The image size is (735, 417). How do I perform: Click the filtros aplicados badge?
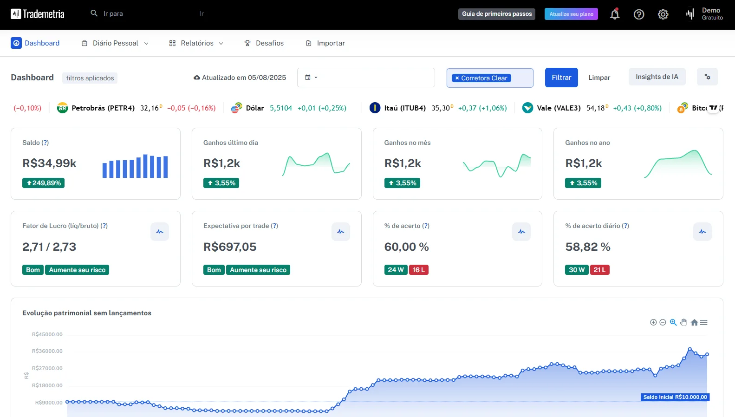tap(90, 78)
